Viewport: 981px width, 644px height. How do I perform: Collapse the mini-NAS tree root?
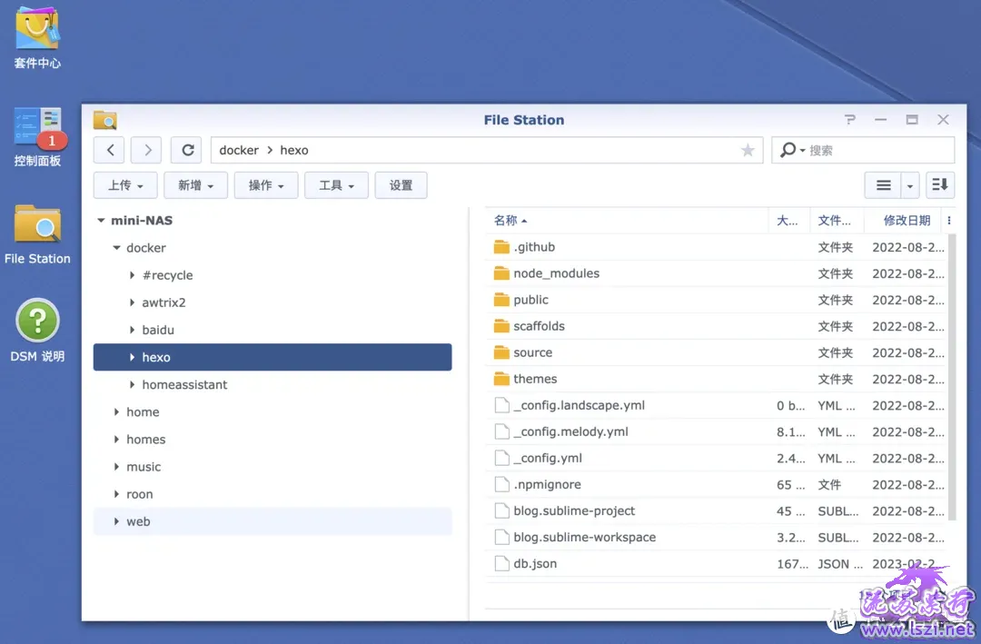coord(101,221)
